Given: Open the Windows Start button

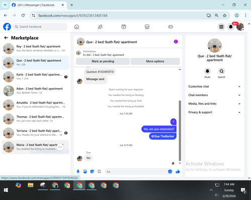Looking at the screenshot, I should (6, 190).
